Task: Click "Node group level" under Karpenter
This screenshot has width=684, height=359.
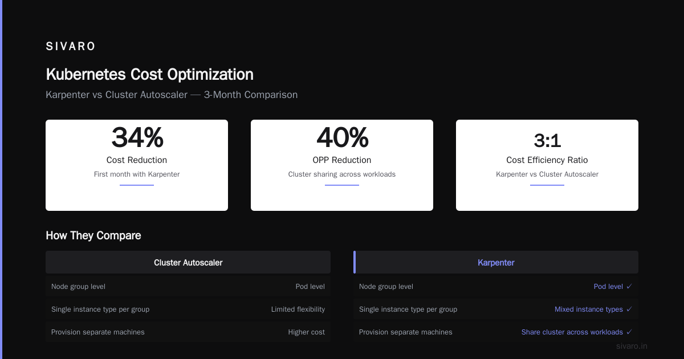Action: click(386, 287)
